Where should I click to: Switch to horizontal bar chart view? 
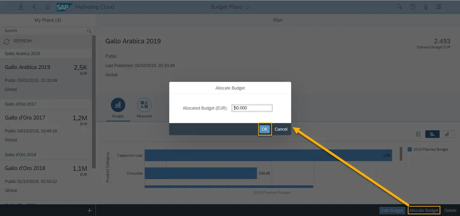click(432, 134)
